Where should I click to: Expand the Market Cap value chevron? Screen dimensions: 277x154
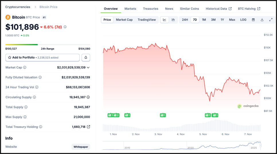click(88, 68)
